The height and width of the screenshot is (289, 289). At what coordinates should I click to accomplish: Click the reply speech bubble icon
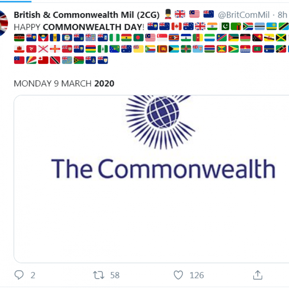click(x=19, y=275)
